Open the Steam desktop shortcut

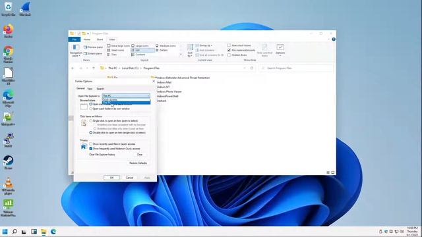[8, 163]
